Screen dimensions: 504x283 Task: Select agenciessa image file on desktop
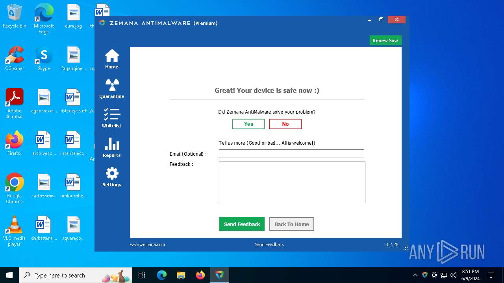[44, 101]
